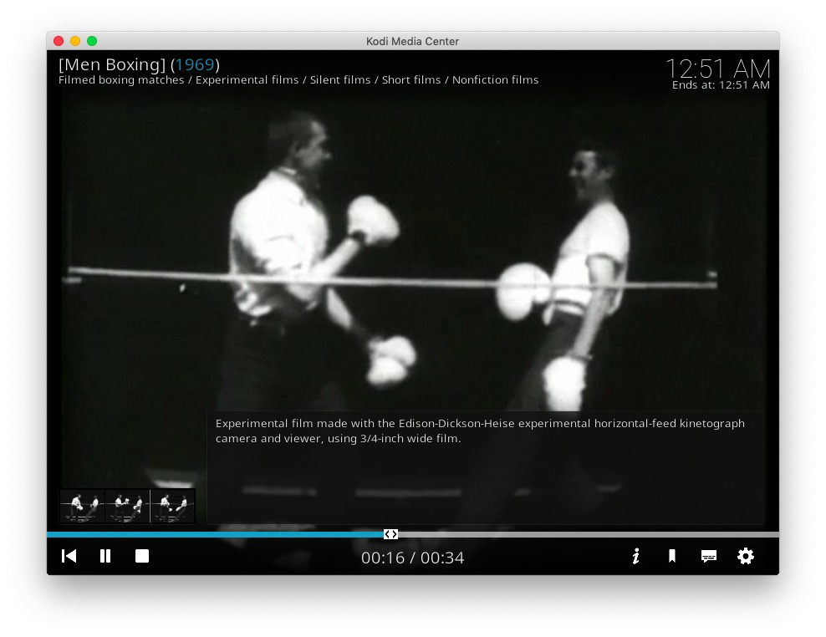This screenshot has height=637, width=826.
Task: Click the seek bar position handle
Action: point(390,534)
